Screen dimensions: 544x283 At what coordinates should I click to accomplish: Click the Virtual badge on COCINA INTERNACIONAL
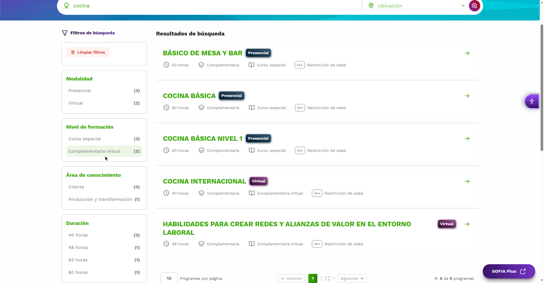[x=258, y=181]
